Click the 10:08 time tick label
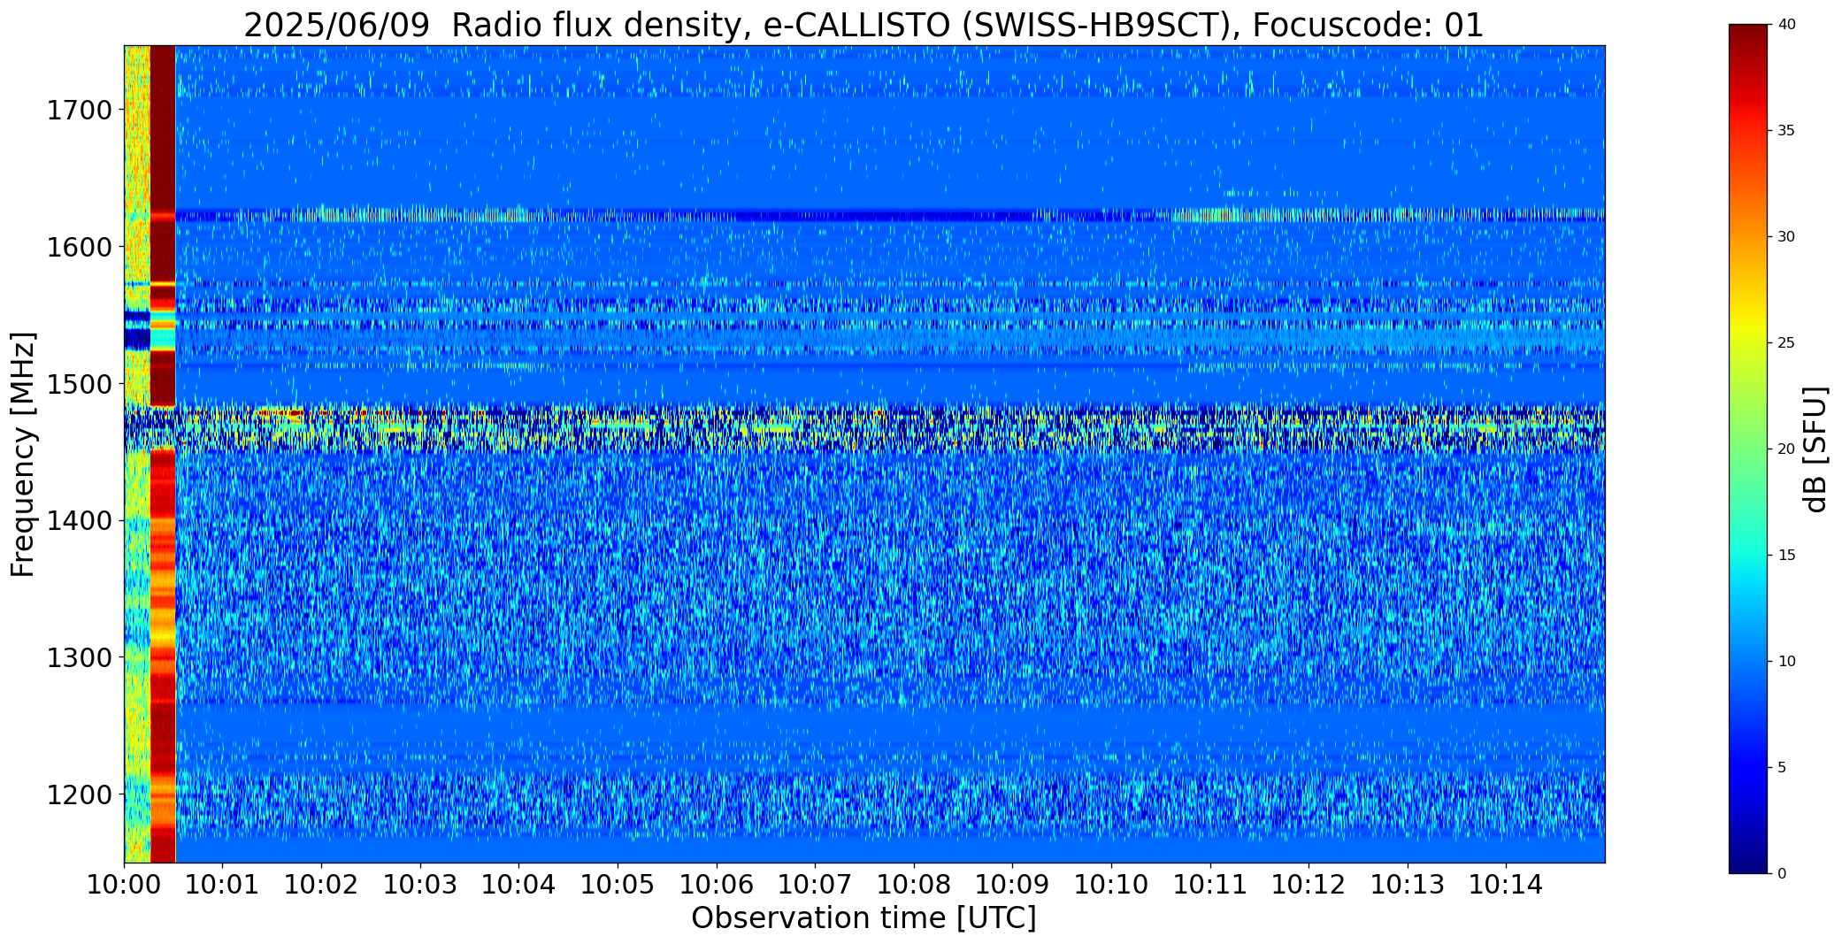1842x944 pixels. tap(913, 885)
